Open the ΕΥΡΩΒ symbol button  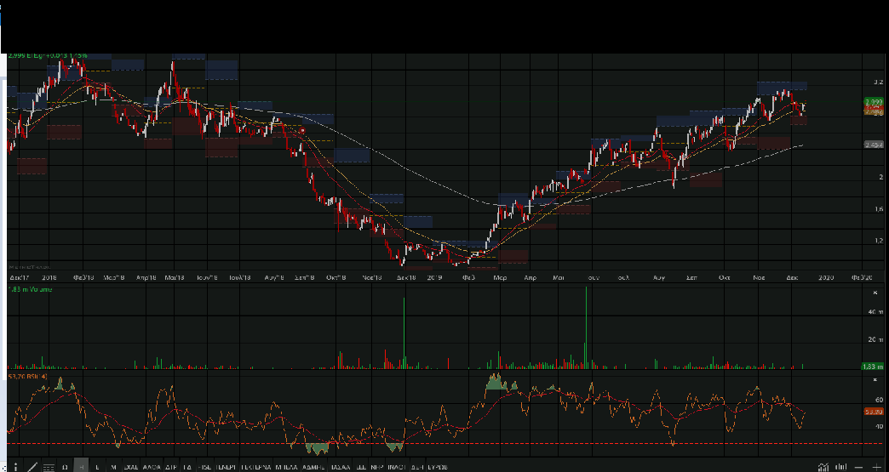(x=438, y=466)
